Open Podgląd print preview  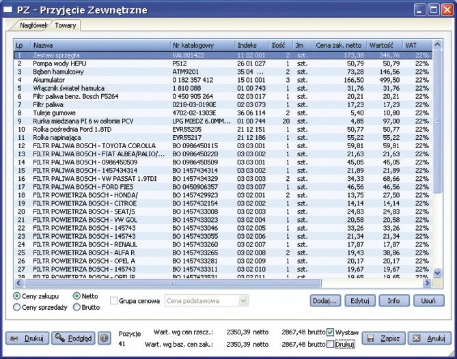[73, 338]
